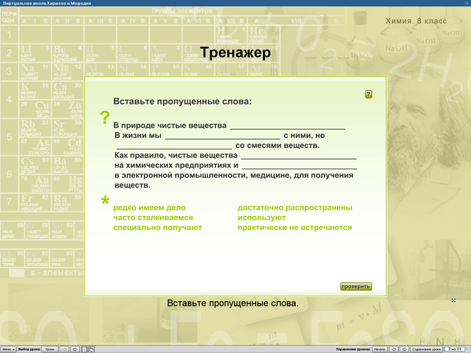Open the «Меню» dropdown
Screen dimensions: 471x353
[x=9, y=348]
